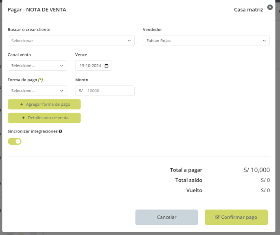Click the chevron arrow of Vendedor field
Viewport: 280px width, 235px height.
(264, 41)
